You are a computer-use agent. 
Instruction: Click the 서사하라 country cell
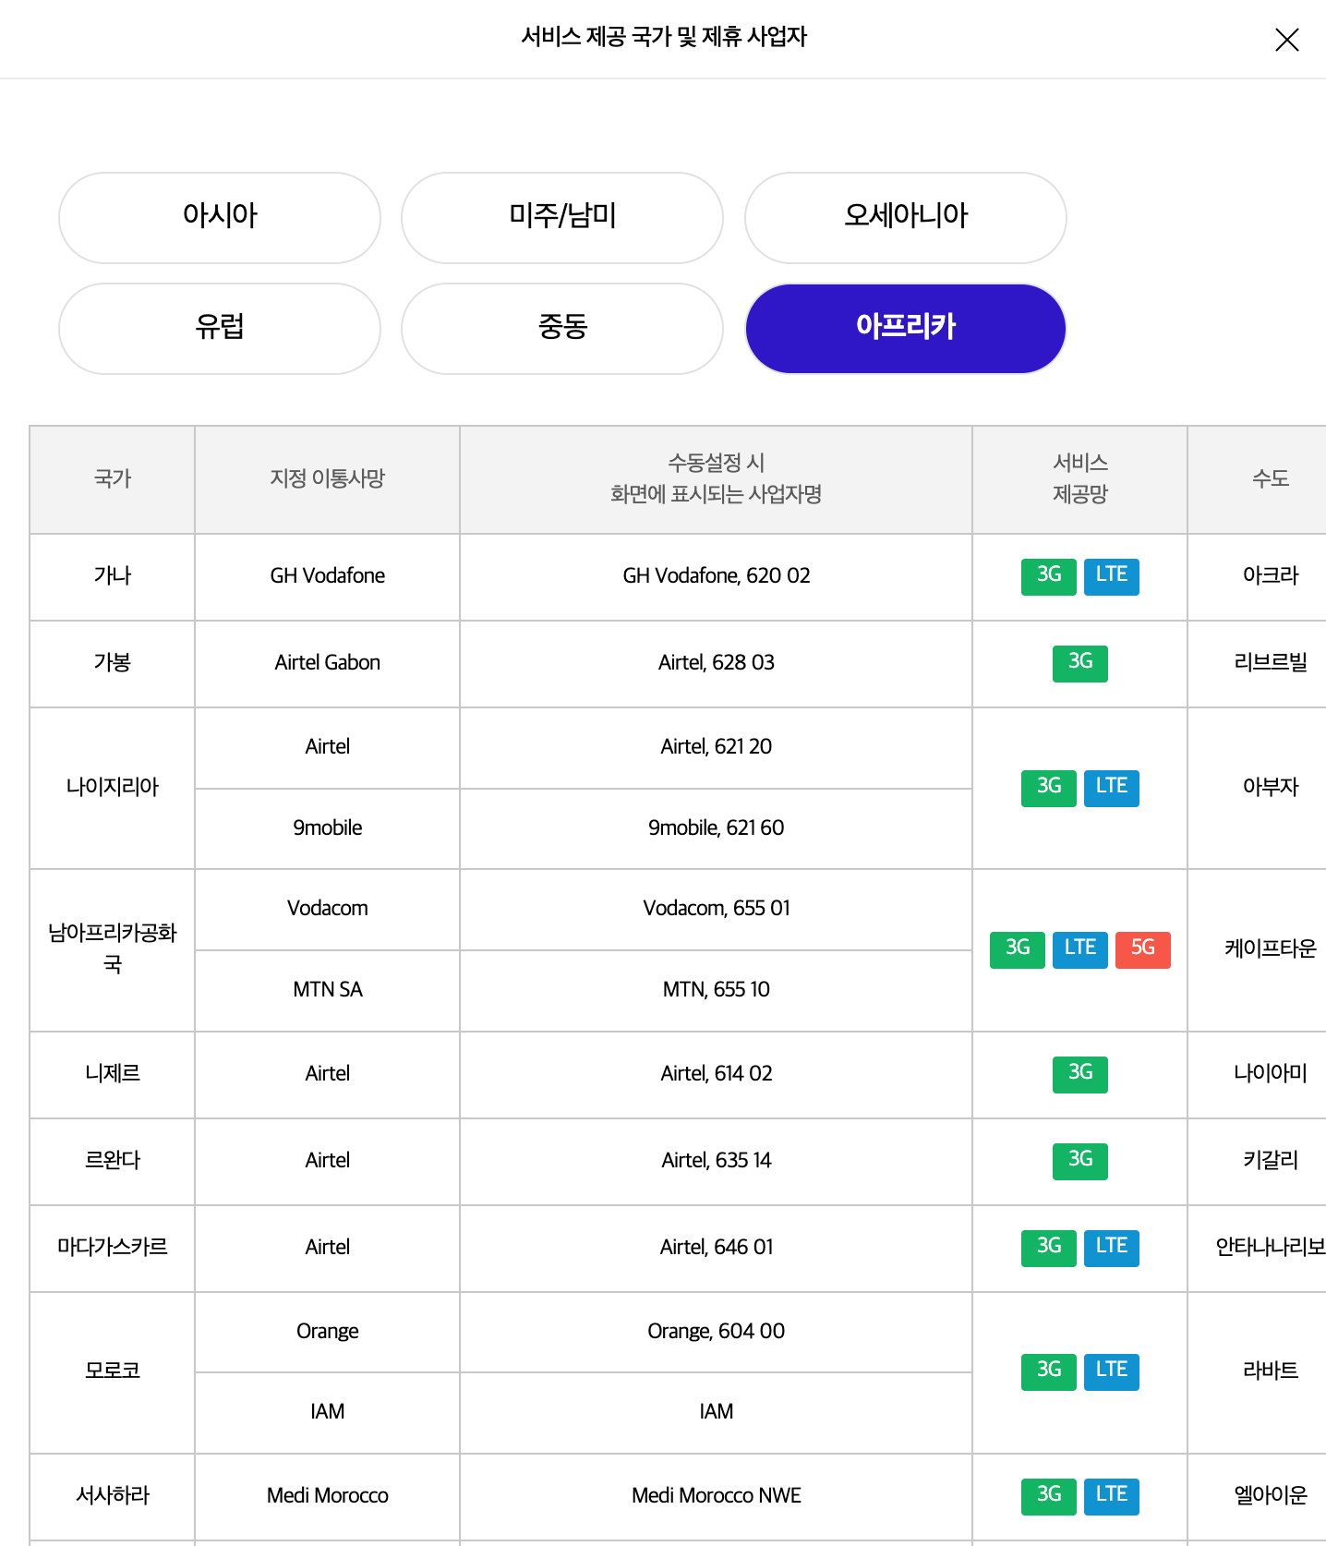tap(113, 1497)
